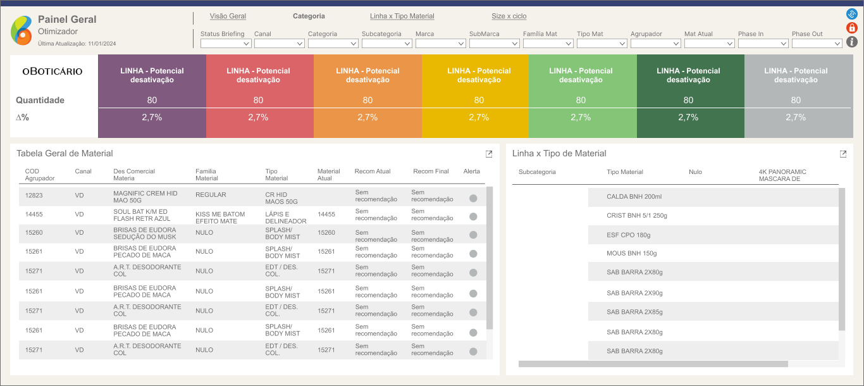The width and height of the screenshot is (864, 386).
Task: Click the oBoticário brand logo
Action: tap(52, 72)
